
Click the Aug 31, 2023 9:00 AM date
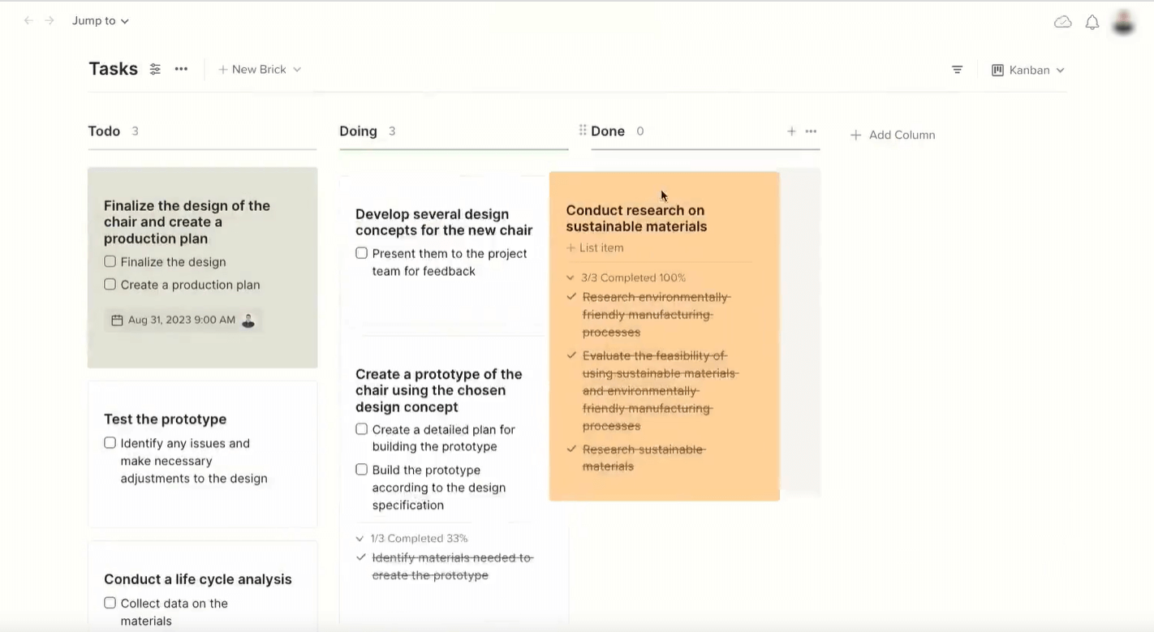tap(182, 320)
